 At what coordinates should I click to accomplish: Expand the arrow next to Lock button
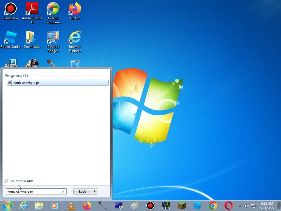coord(95,191)
